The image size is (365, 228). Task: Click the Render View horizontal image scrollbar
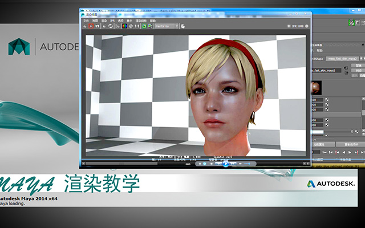[x=121, y=164]
